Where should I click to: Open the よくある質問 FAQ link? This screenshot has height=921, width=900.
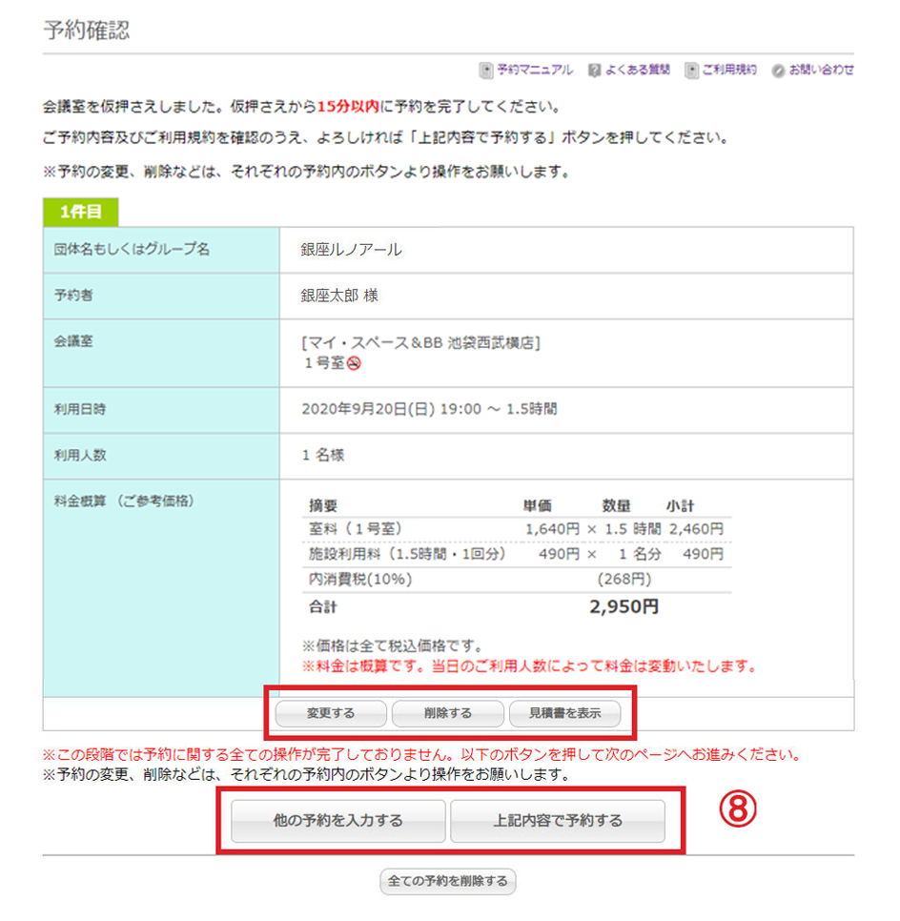[637, 71]
